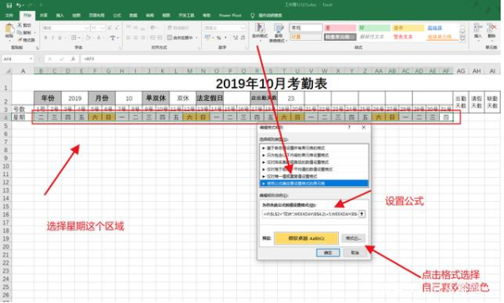Open the Clipboard group dialog launcher
The image size is (504, 303).
pyautogui.click(x=38, y=48)
